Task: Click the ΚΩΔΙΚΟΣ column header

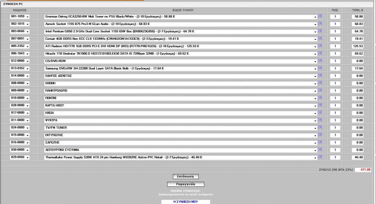Action: [x=19, y=10]
